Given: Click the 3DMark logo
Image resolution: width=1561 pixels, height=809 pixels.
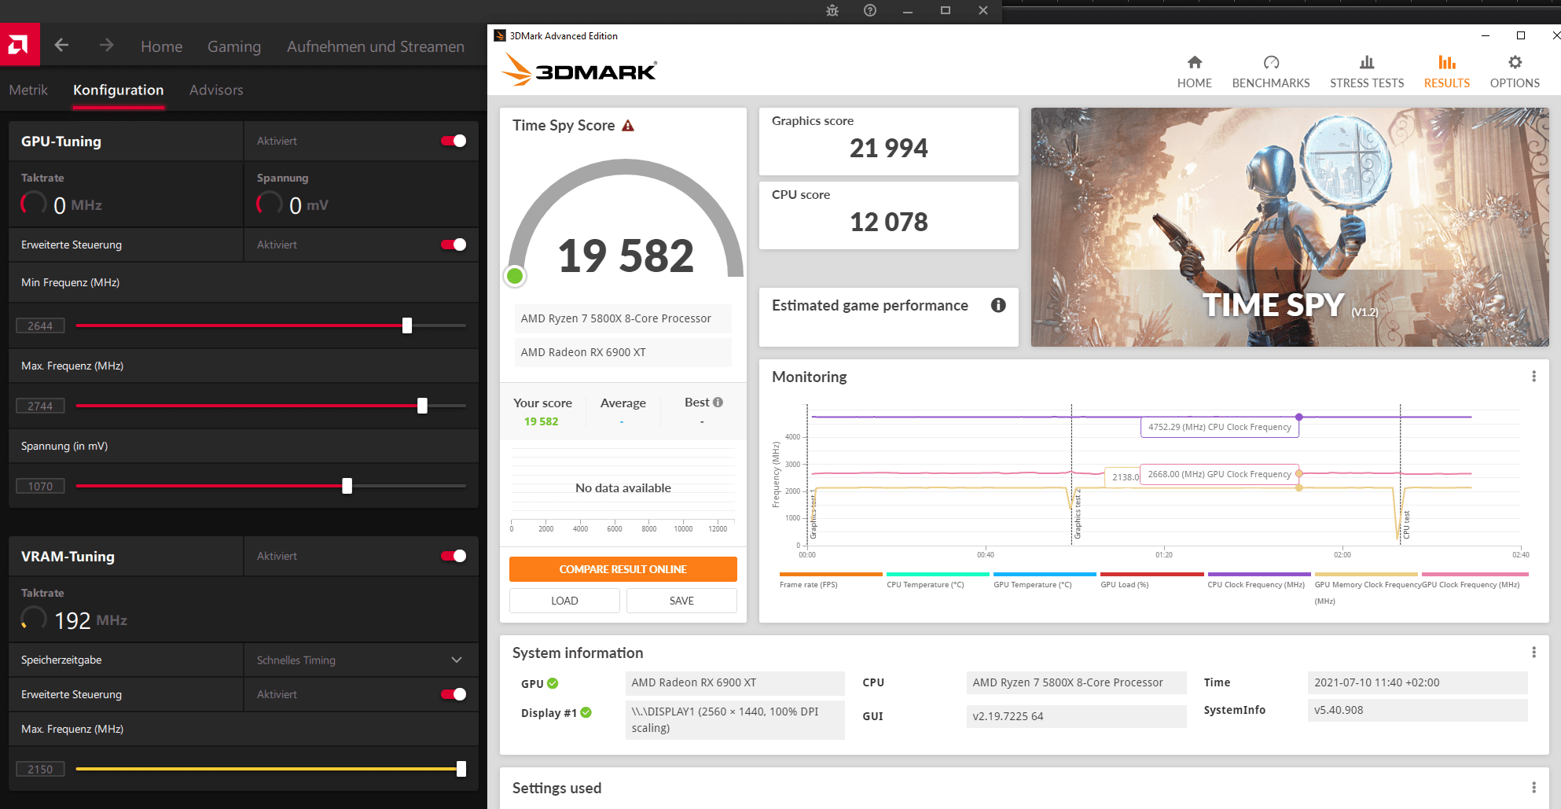Looking at the screenshot, I should click(x=579, y=69).
